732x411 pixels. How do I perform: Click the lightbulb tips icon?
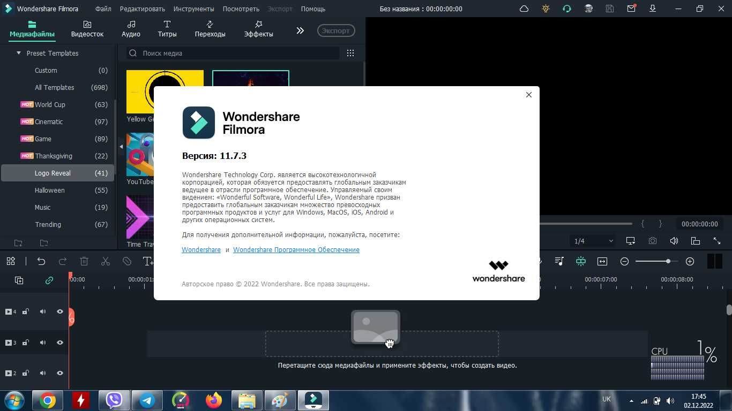point(546,9)
